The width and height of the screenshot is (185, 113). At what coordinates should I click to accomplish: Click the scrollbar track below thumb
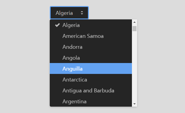[x=134, y=66]
